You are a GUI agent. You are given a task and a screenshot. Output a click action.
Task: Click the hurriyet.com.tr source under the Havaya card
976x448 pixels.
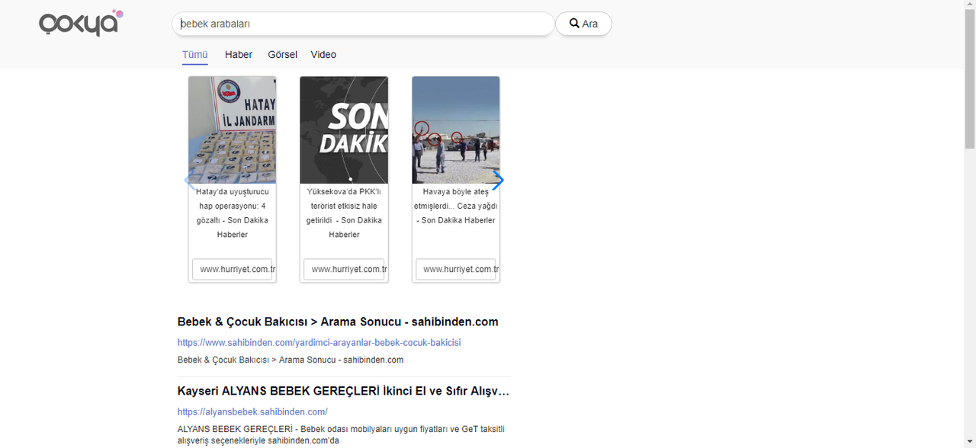(456, 269)
